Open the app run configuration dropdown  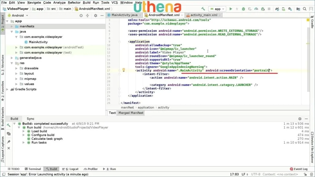[x=217, y=9]
